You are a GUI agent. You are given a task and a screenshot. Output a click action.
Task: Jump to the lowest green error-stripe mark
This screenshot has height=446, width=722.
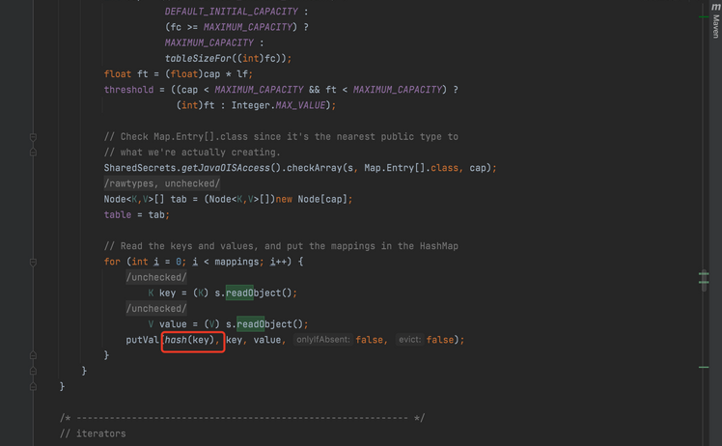pos(704,367)
